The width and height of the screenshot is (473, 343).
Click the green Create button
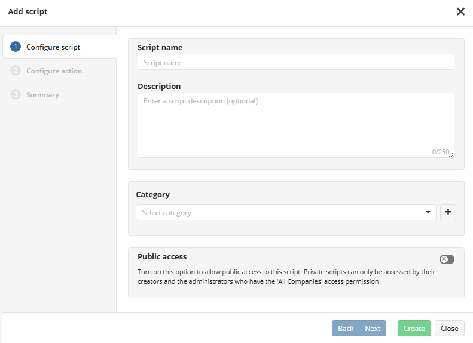pyautogui.click(x=414, y=328)
